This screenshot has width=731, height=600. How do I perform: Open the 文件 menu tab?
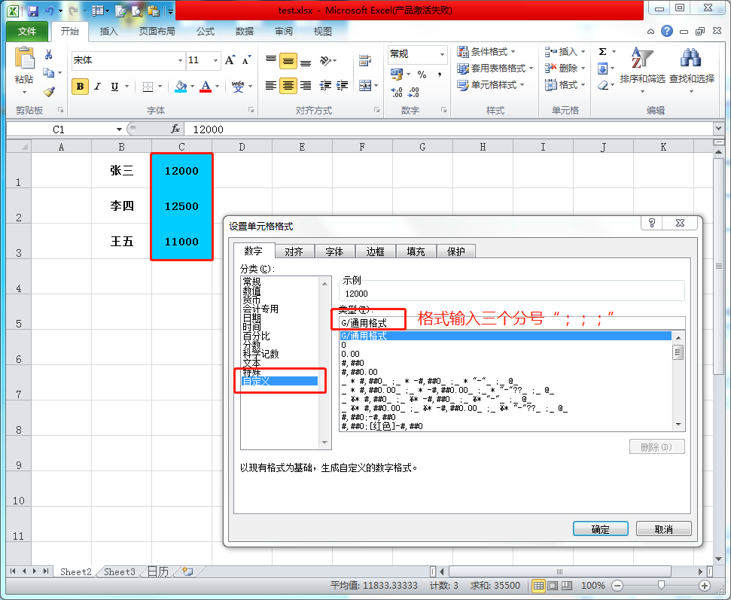(27, 31)
